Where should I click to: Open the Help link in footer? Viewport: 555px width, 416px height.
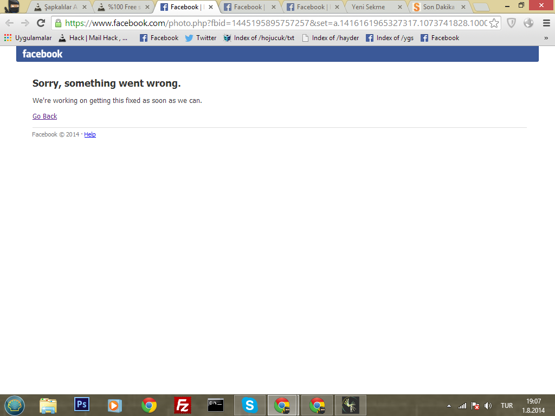point(90,134)
